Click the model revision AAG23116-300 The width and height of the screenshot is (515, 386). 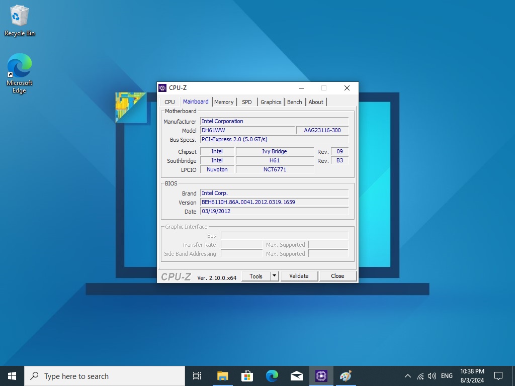(x=322, y=130)
